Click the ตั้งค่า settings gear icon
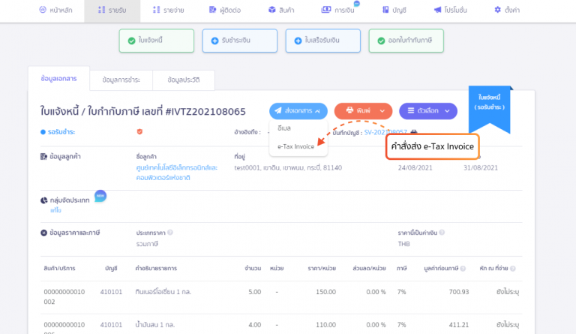 [x=497, y=10]
